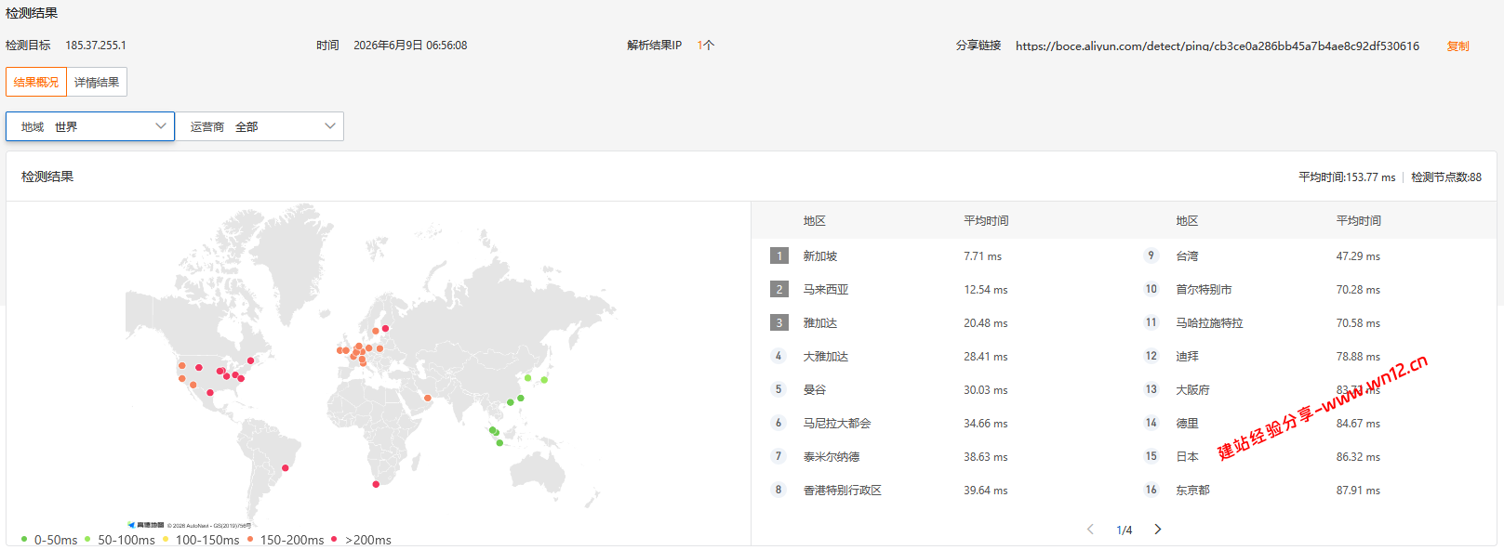Toggle the >200ms legend entry

point(361,540)
